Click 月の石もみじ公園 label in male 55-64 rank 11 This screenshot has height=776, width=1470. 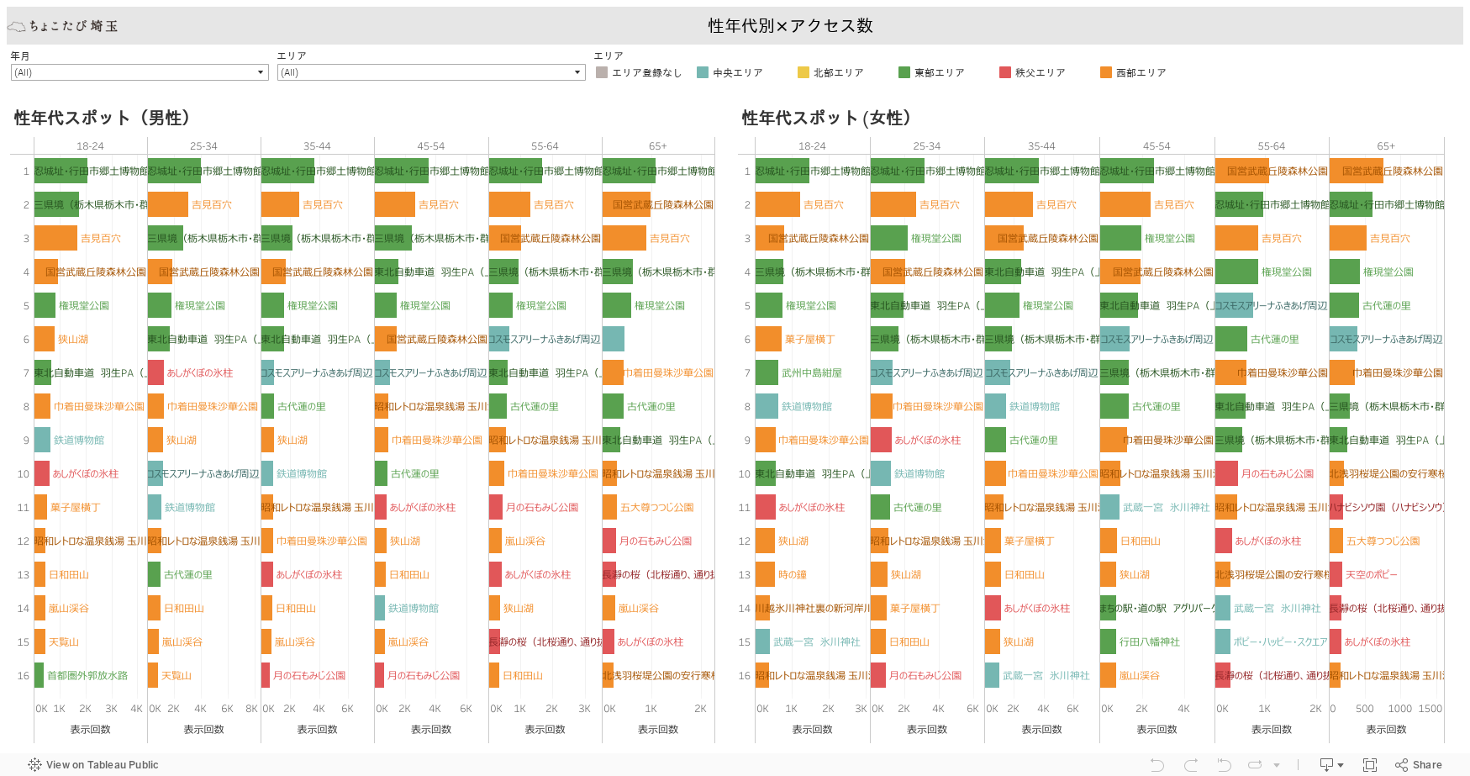[x=542, y=507]
